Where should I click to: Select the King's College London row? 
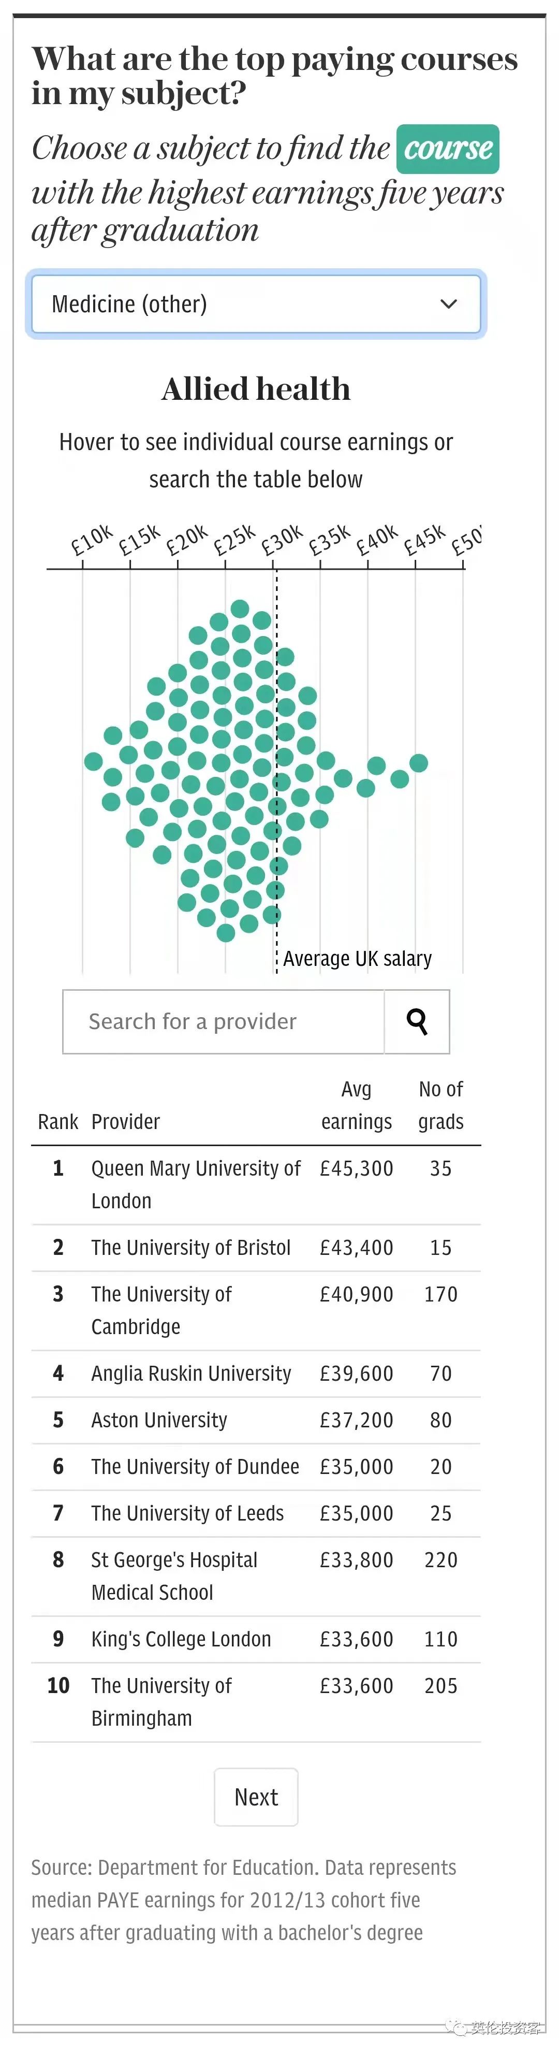click(x=256, y=1639)
